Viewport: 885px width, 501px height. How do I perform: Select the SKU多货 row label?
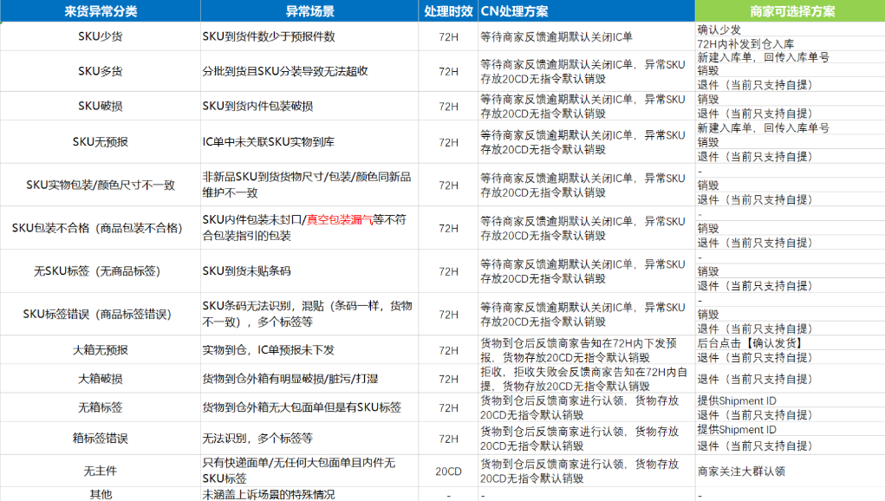pyautogui.click(x=104, y=71)
